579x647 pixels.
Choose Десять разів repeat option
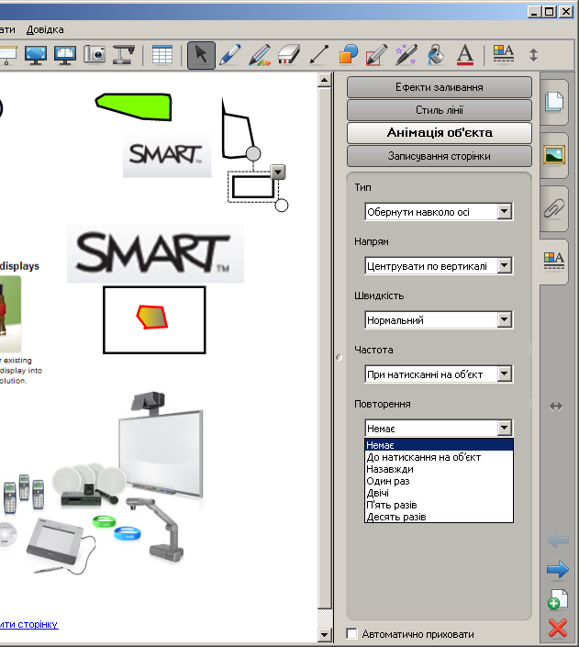coord(440,517)
